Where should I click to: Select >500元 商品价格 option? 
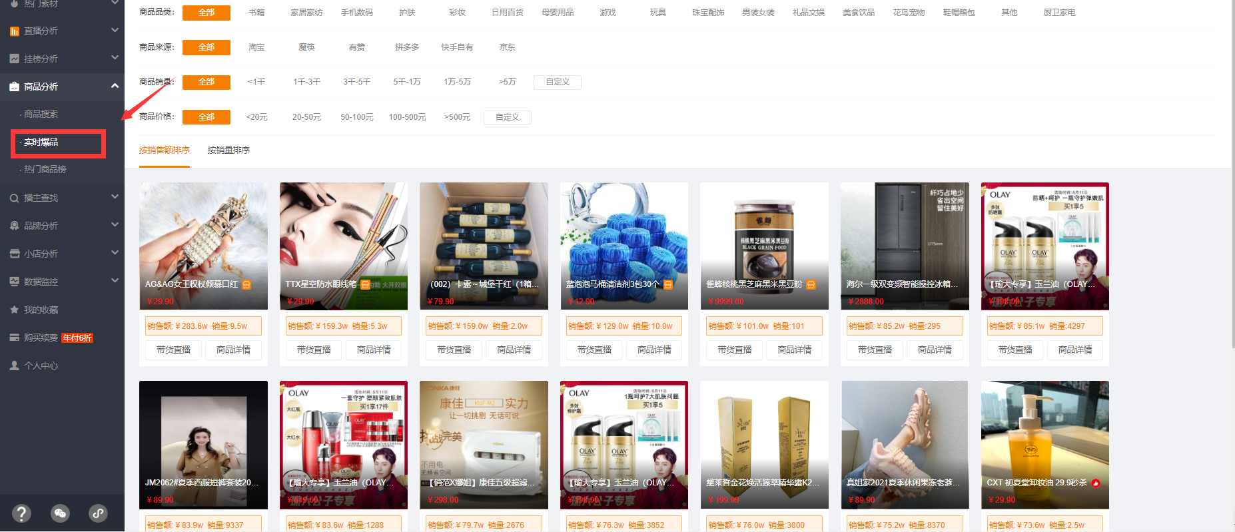coord(457,117)
